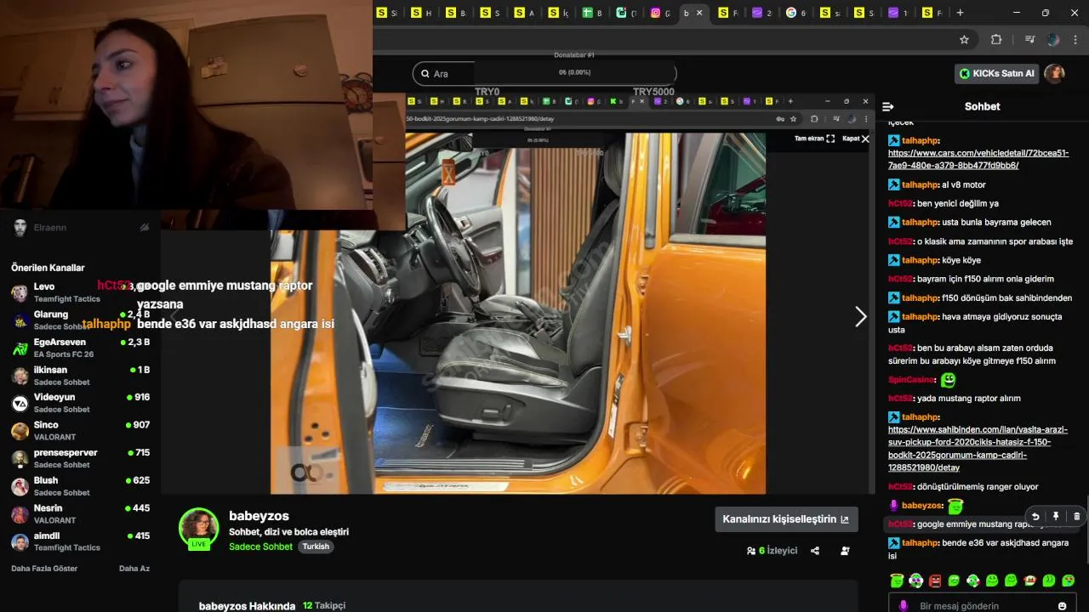The width and height of the screenshot is (1089, 612).
Task: Click Kapat to close the photo viewer
Action: pos(856,139)
